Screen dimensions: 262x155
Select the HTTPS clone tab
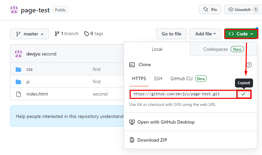[x=139, y=79]
